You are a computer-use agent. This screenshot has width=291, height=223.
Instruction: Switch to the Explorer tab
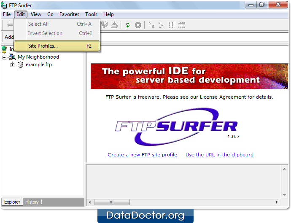coord(12,202)
